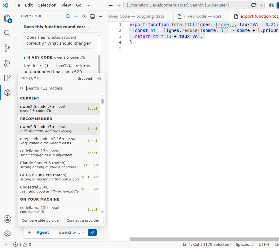Open the Hivey Code more actions menu

click(100, 16)
